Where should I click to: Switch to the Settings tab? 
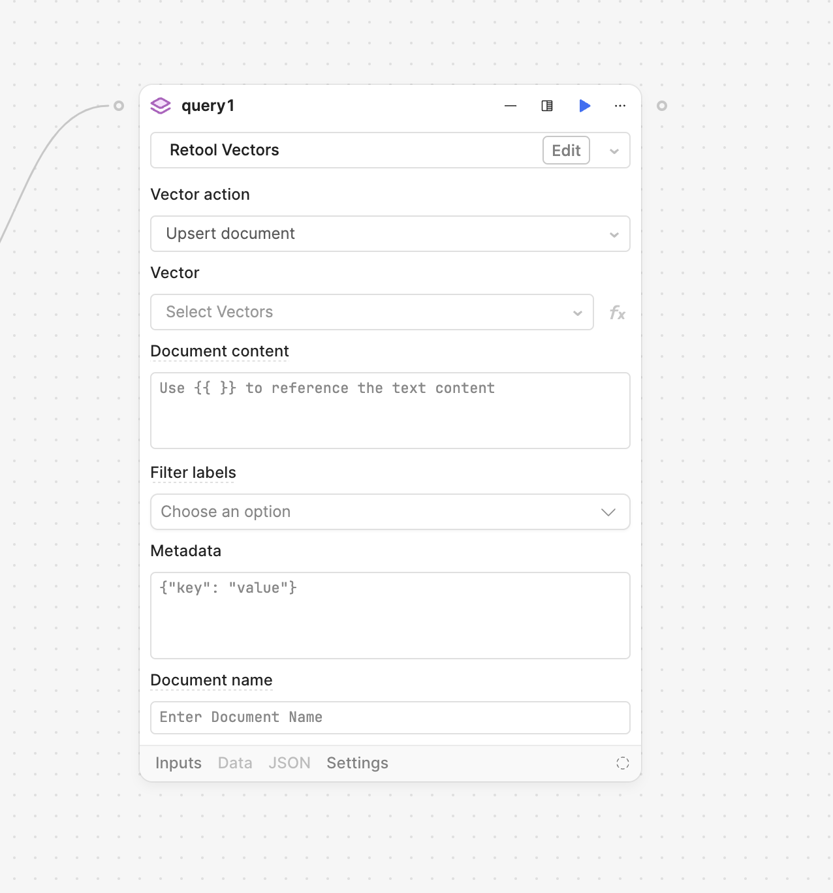(x=357, y=763)
